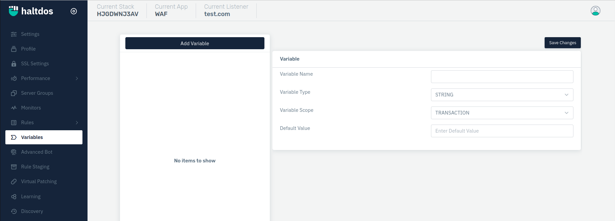Open Rule Staging from the sidebar

pos(35,167)
